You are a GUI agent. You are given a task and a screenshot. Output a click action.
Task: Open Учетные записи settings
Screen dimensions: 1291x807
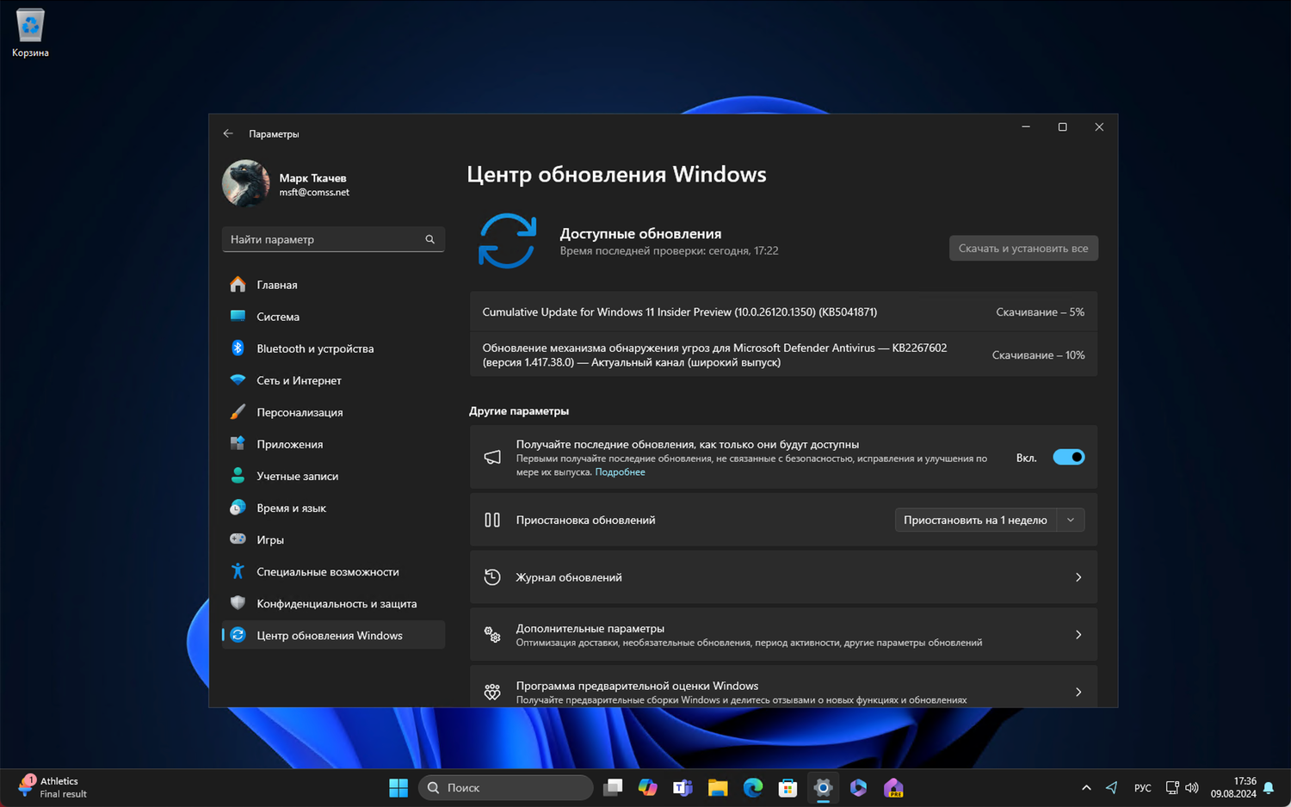[333, 476]
